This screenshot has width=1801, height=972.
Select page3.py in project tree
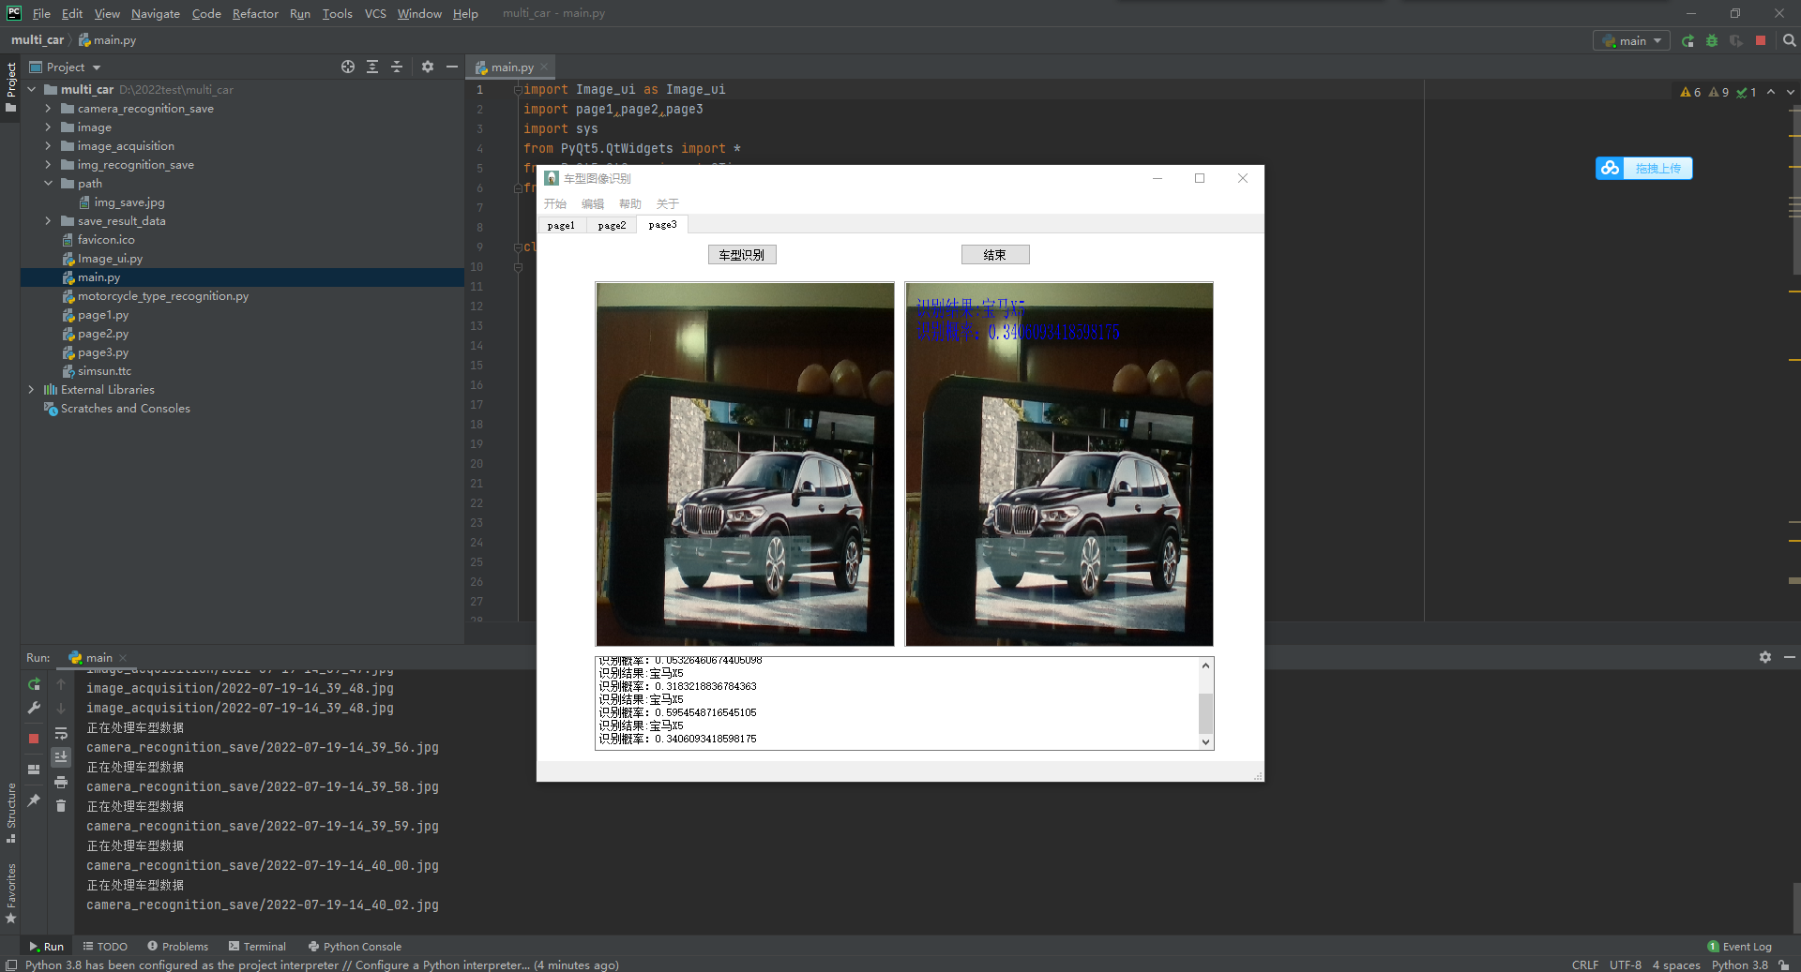point(103,352)
